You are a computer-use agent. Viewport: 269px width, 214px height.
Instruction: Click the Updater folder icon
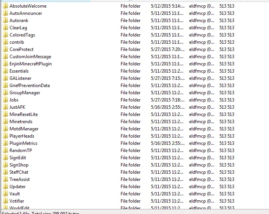point(5,186)
